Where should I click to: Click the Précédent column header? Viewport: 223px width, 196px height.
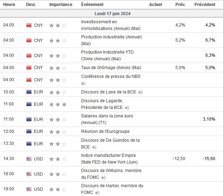click(205, 5)
